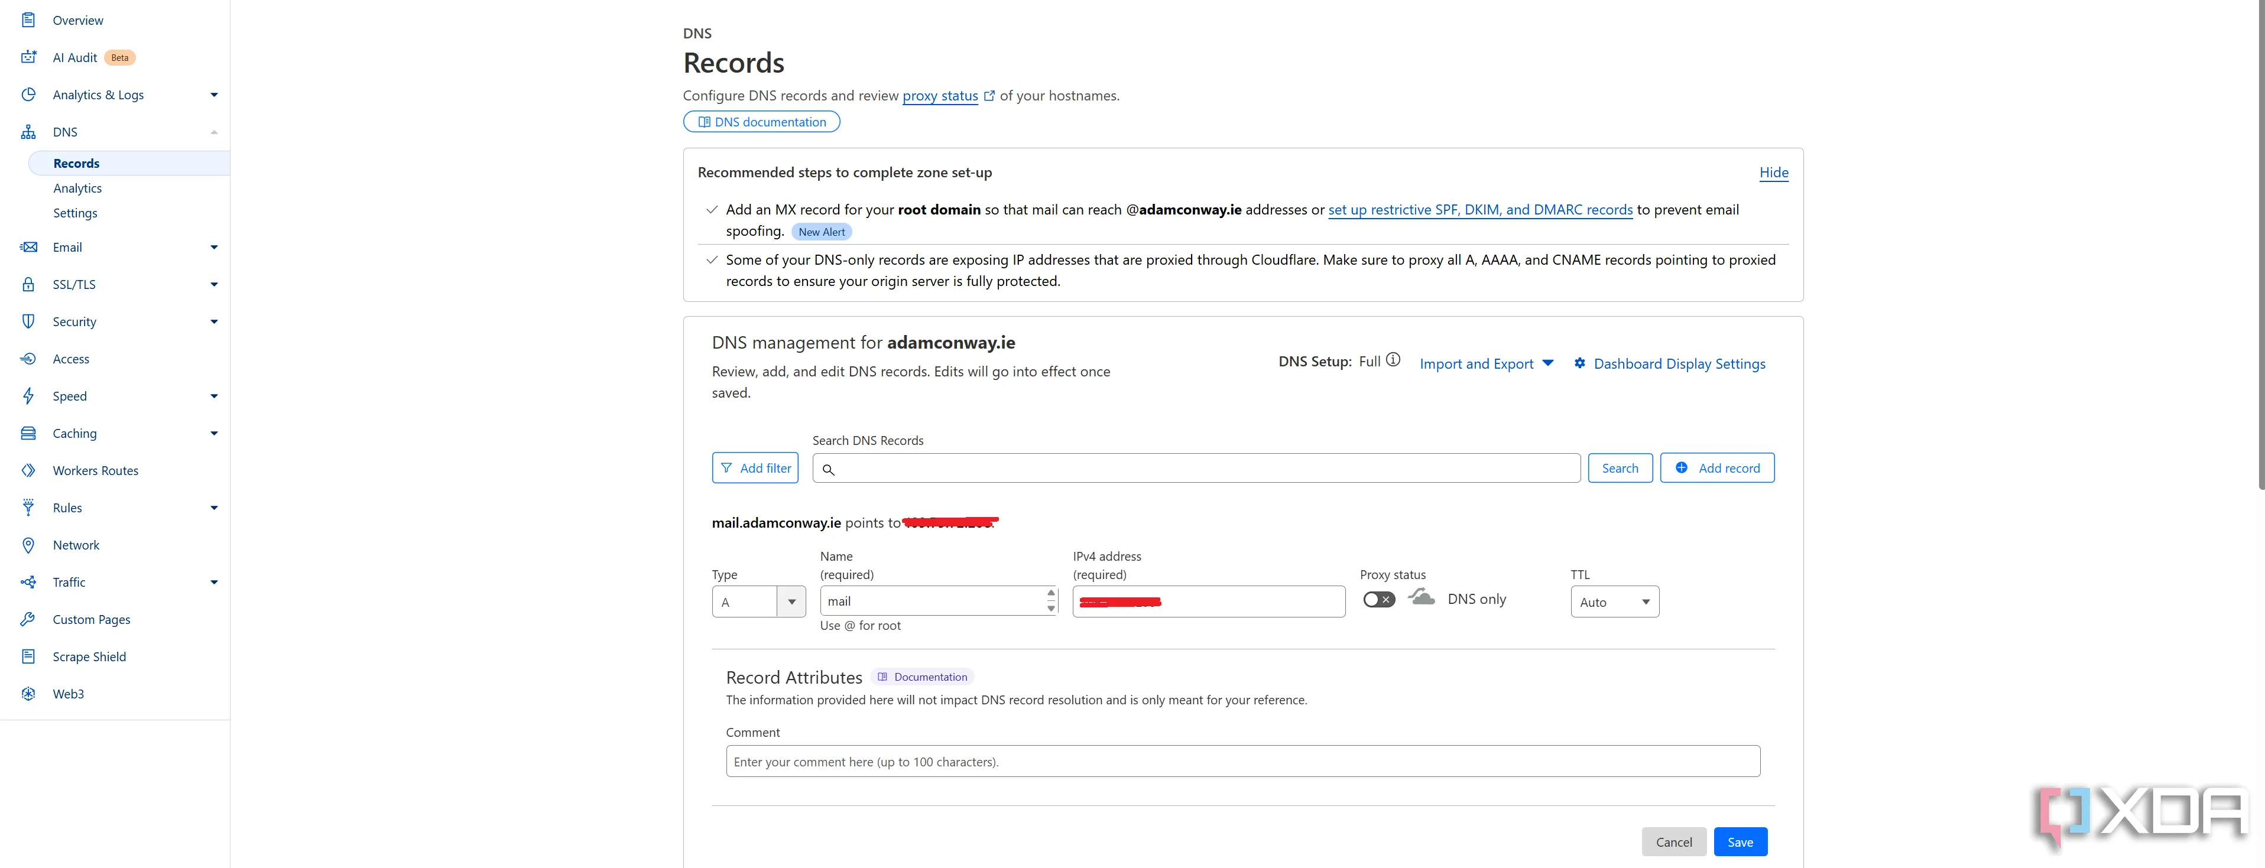Expand the SSL/TLS sidebar section

213,284
